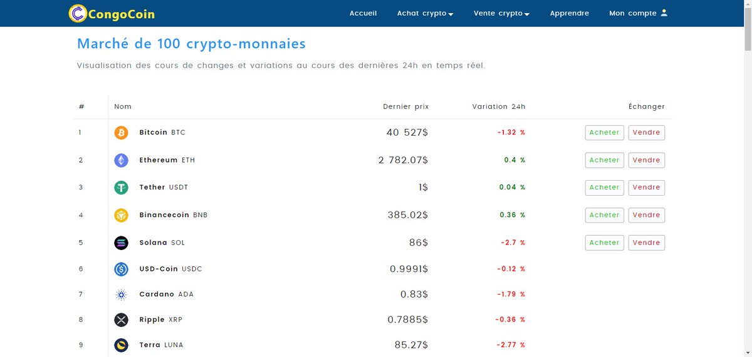Click the Solana coin icon
Screen dimensions: 752x357
click(x=121, y=243)
